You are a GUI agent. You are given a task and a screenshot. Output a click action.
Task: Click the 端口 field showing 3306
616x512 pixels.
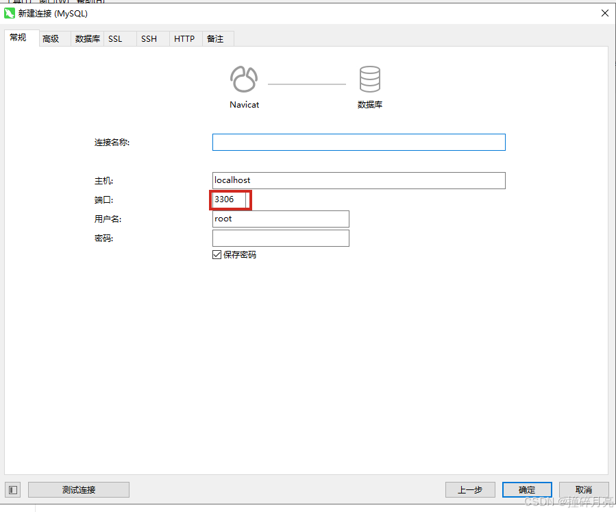point(230,199)
